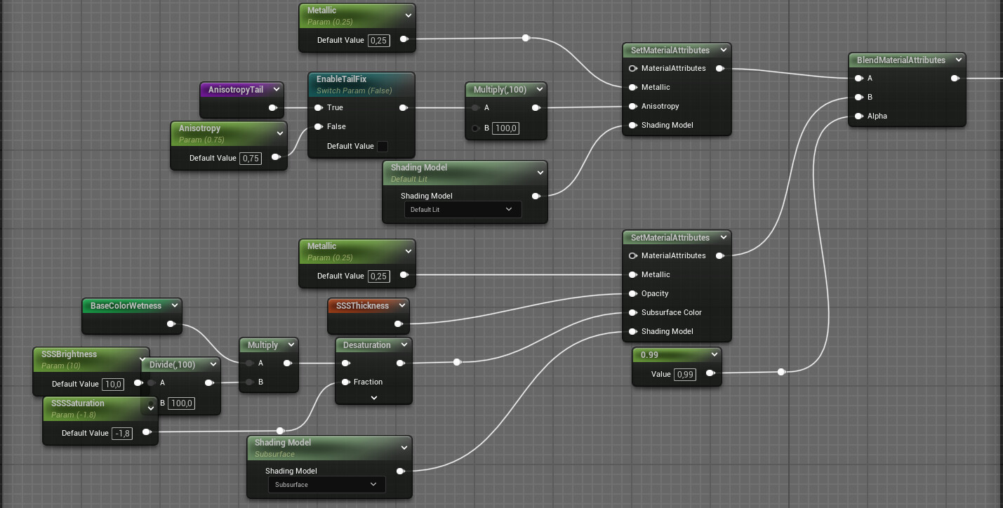Click the 0.99 node output pin

(x=710, y=373)
